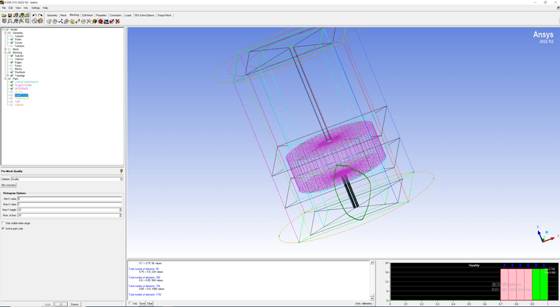The image size is (560, 307).
Task: Click the Edit Edge icon
Action: [x=89, y=21]
